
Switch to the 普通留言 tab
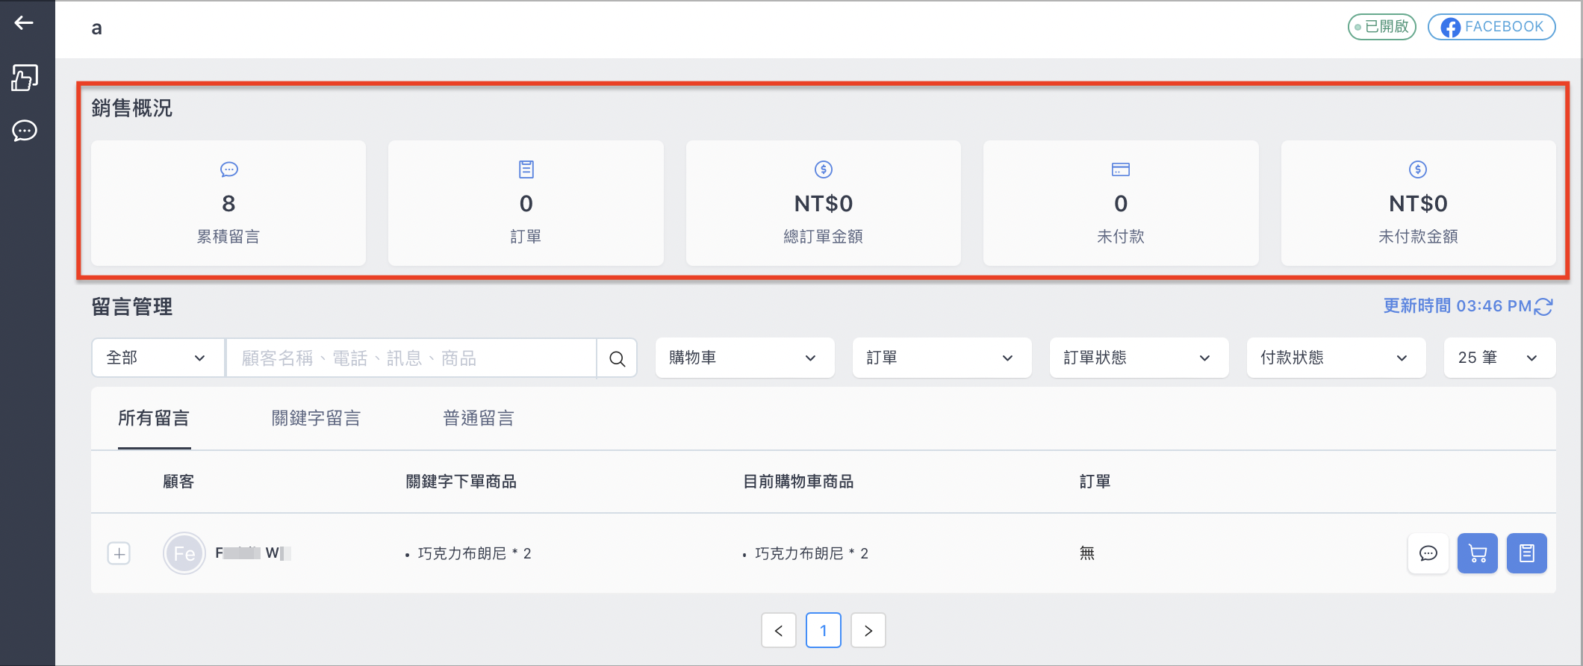tap(479, 418)
